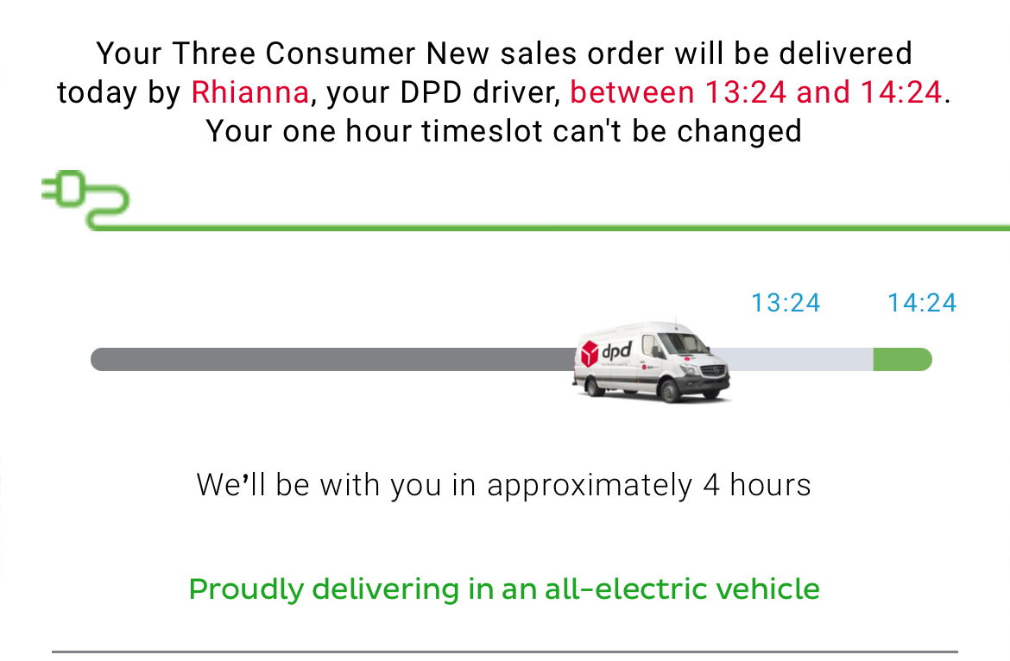The image size is (1010, 661).
Task: Click the red DPD cube logo on van
Action: [590, 354]
